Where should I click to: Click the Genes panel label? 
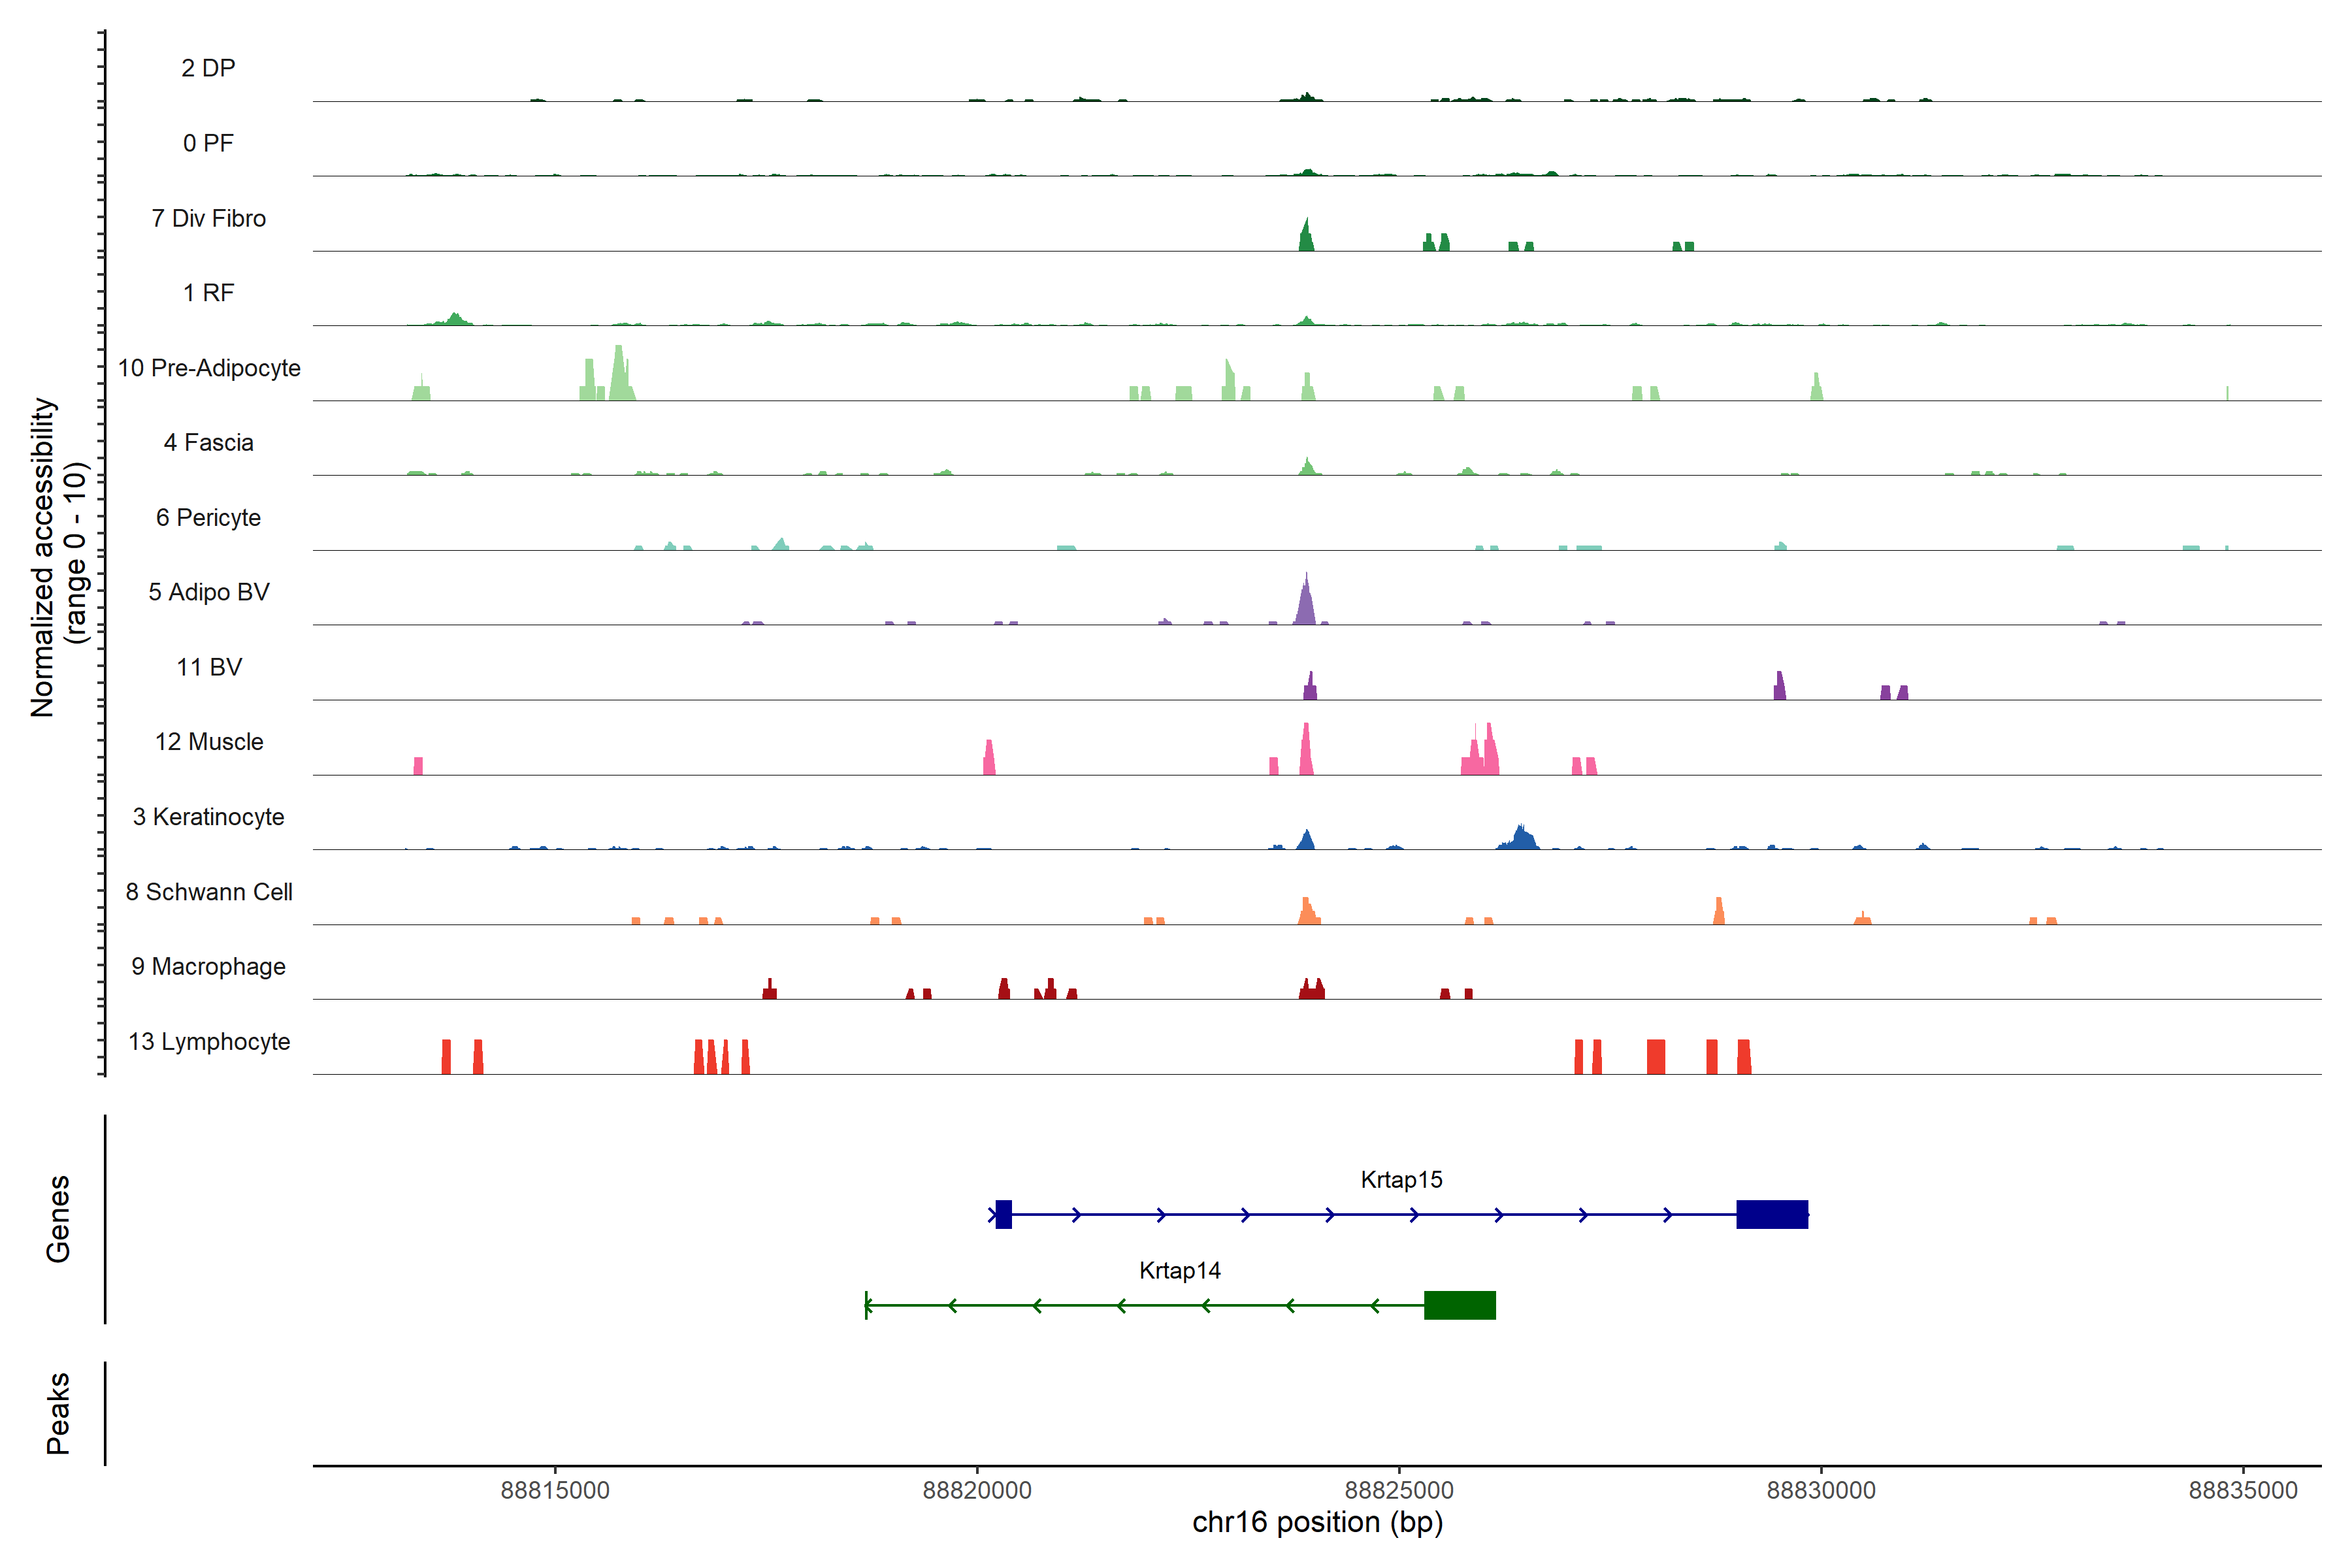[x=58, y=1218]
